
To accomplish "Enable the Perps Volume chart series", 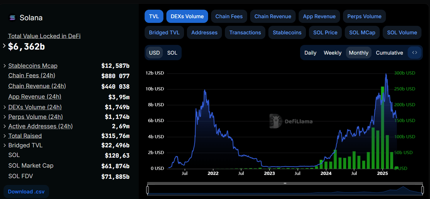I will 364,16.
